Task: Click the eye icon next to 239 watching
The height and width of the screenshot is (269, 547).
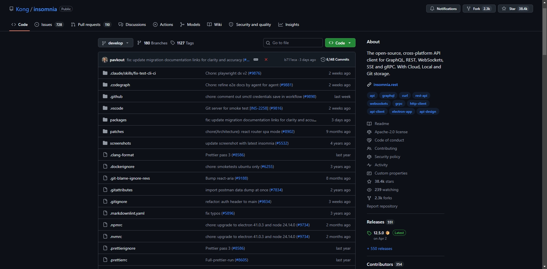Action: coord(369,190)
